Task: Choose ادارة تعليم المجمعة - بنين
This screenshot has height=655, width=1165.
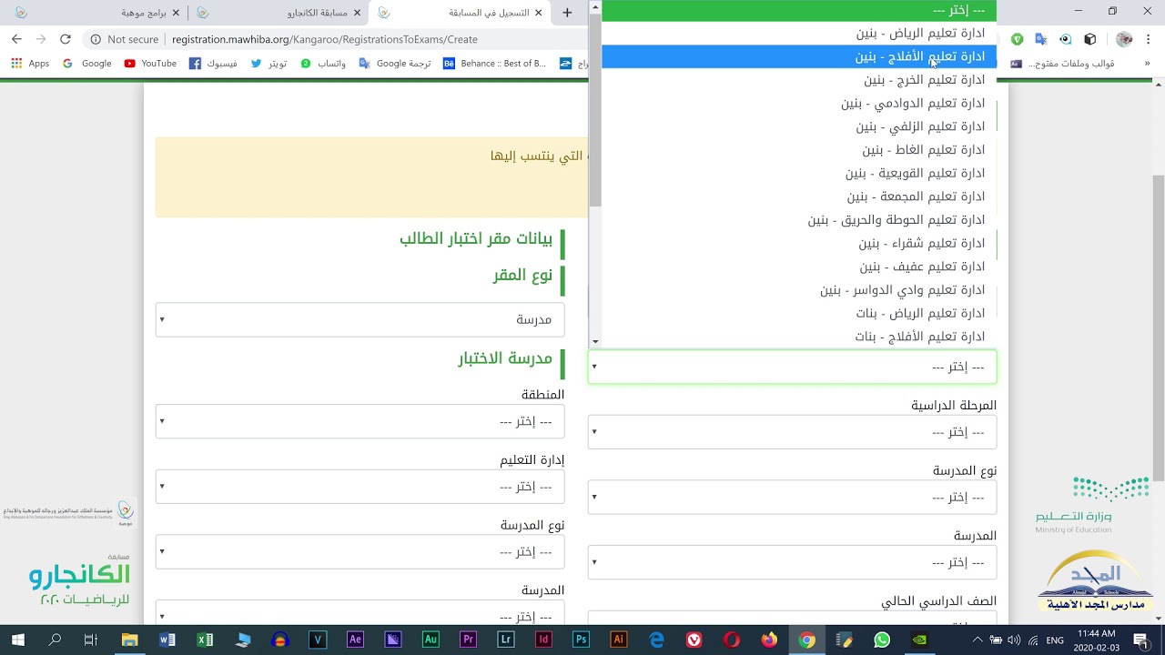Action: coord(799,196)
